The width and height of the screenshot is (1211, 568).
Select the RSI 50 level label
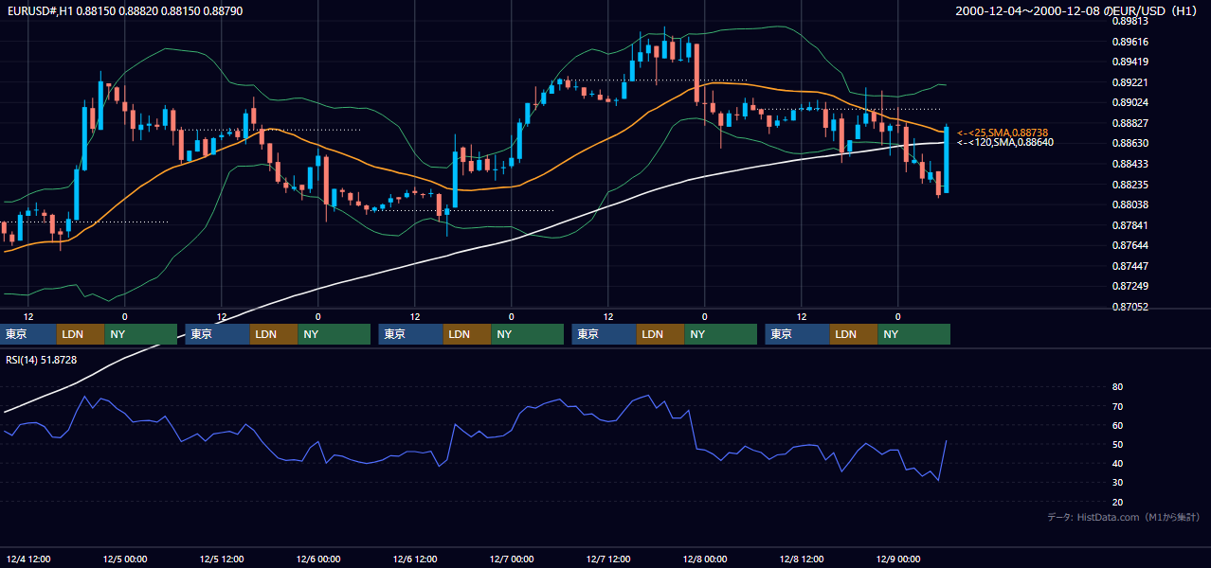(x=1117, y=444)
